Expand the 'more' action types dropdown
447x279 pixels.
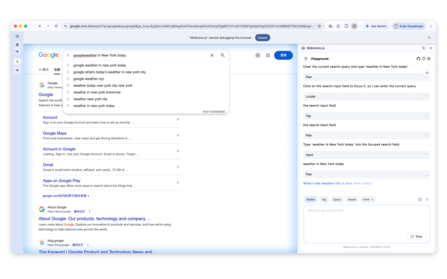point(368,199)
